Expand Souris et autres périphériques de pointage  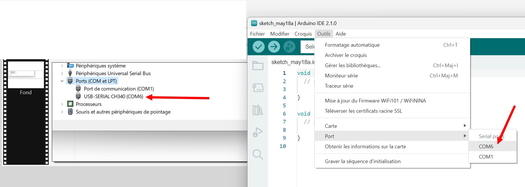(x=62, y=112)
